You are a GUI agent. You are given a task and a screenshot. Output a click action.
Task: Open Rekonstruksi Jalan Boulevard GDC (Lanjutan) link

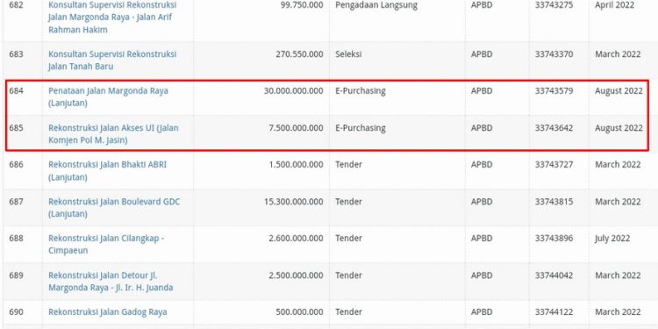[114, 207]
